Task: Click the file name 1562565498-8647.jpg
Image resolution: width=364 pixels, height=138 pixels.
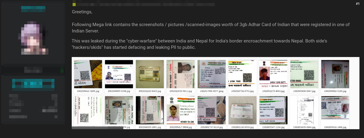Action: pyautogui.click(x=304, y=91)
